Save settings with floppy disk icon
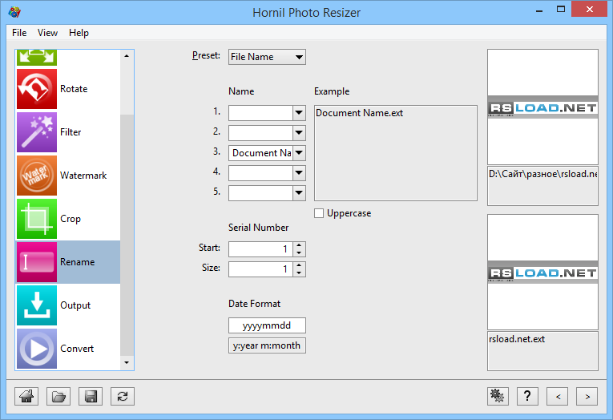The width and height of the screenshot is (613, 420). [x=91, y=397]
